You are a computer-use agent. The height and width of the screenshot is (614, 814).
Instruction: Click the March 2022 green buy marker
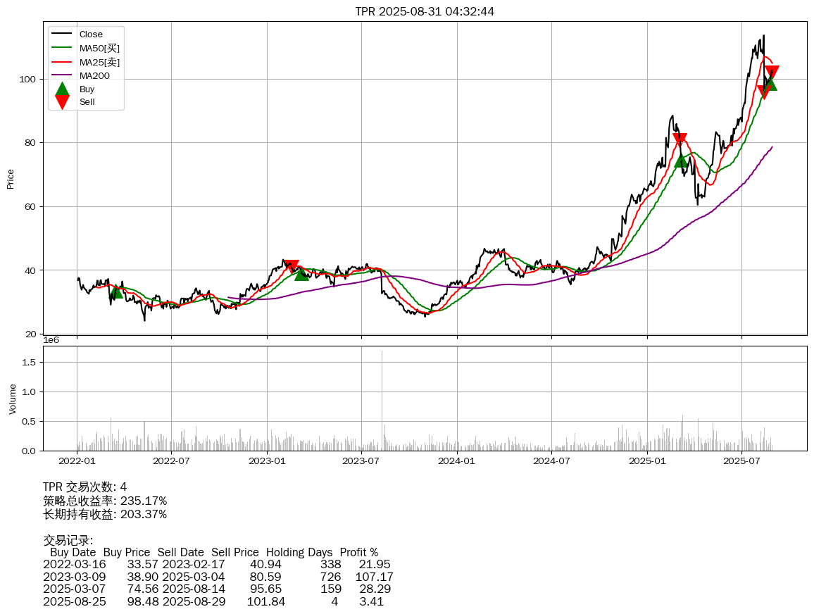tap(116, 291)
